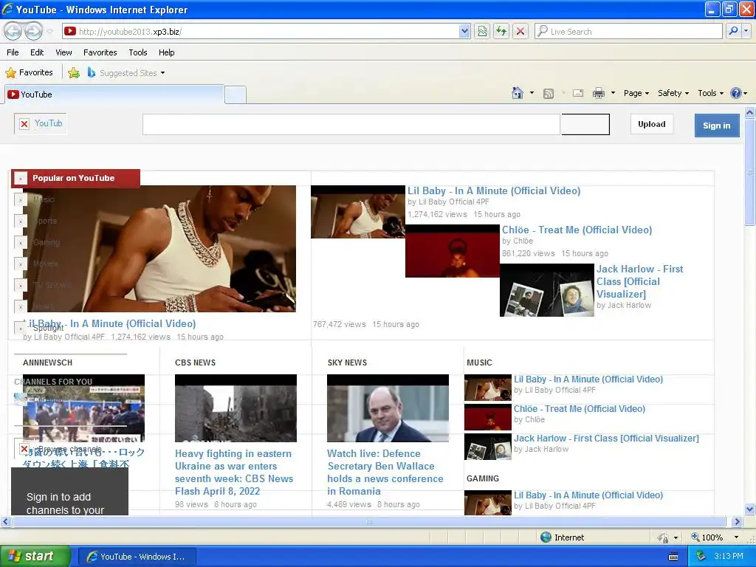Click the horizontal scrollbar track
Screen dimensions: 756x567
point(369,522)
